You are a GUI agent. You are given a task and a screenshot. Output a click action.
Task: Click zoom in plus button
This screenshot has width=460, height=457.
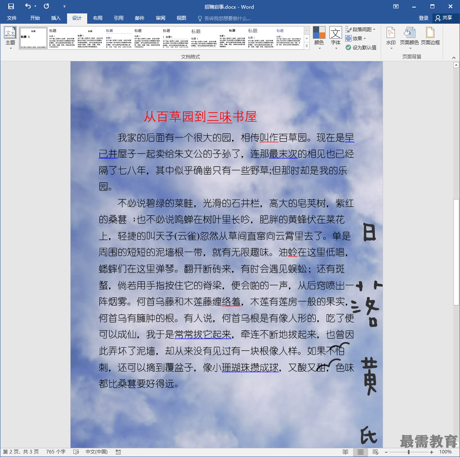pyautogui.click(x=432, y=452)
